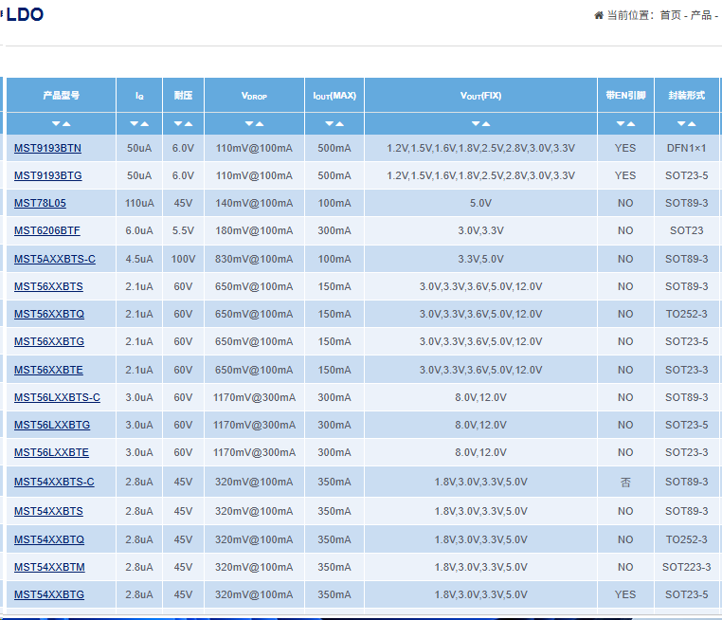Select the DFN1×1 package cell
Screen dimensions: 722x620
tap(687, 148)
